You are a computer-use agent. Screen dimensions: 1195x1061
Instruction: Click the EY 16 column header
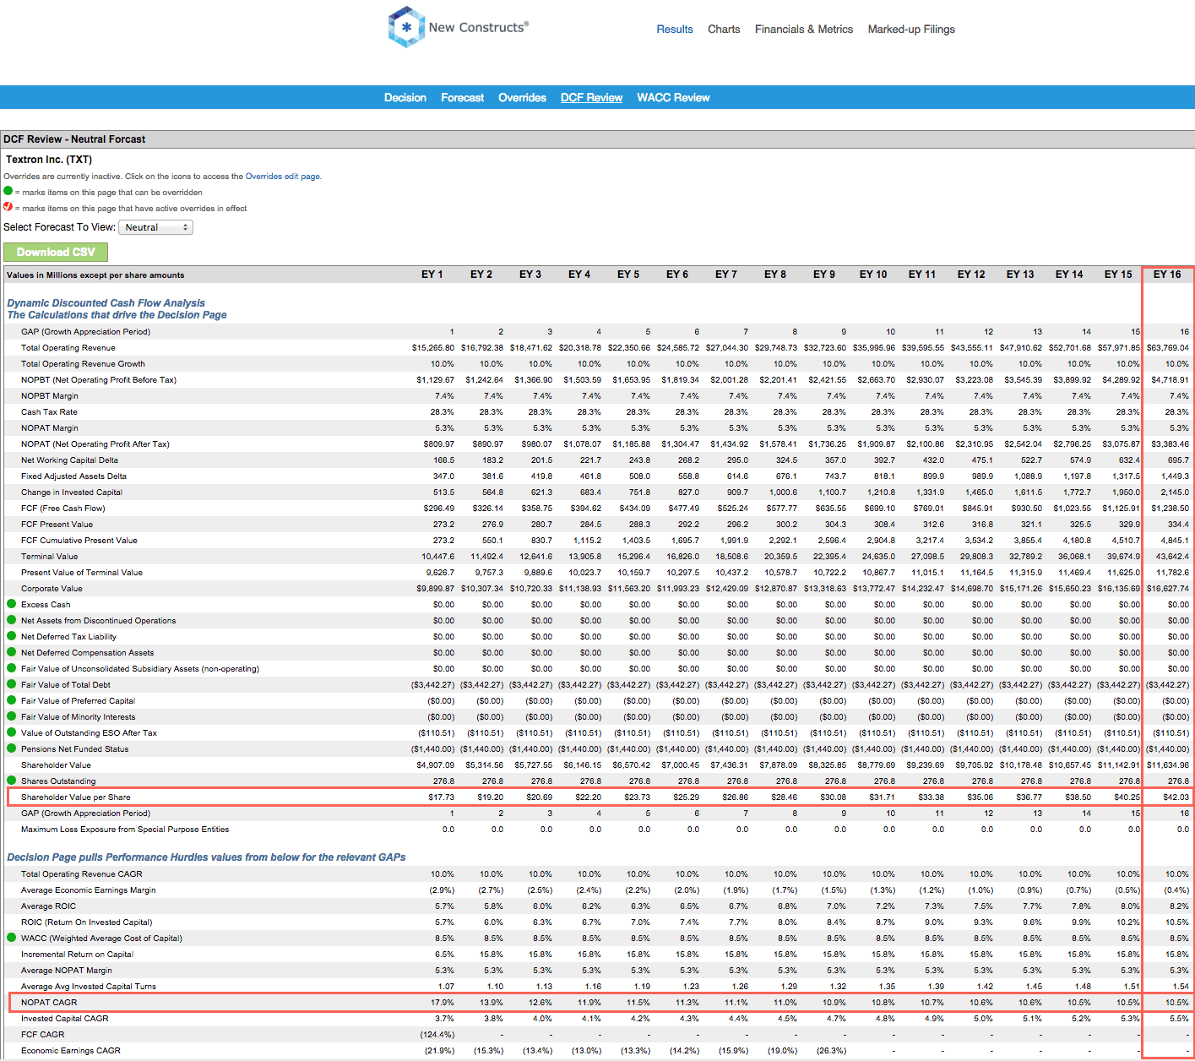point(1167,275)
